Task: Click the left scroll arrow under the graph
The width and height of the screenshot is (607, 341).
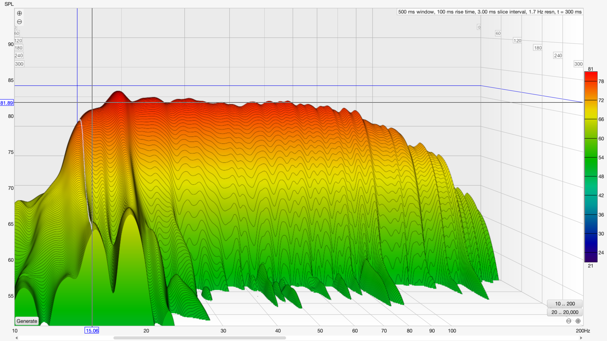Action: click(x=16, y=338)
